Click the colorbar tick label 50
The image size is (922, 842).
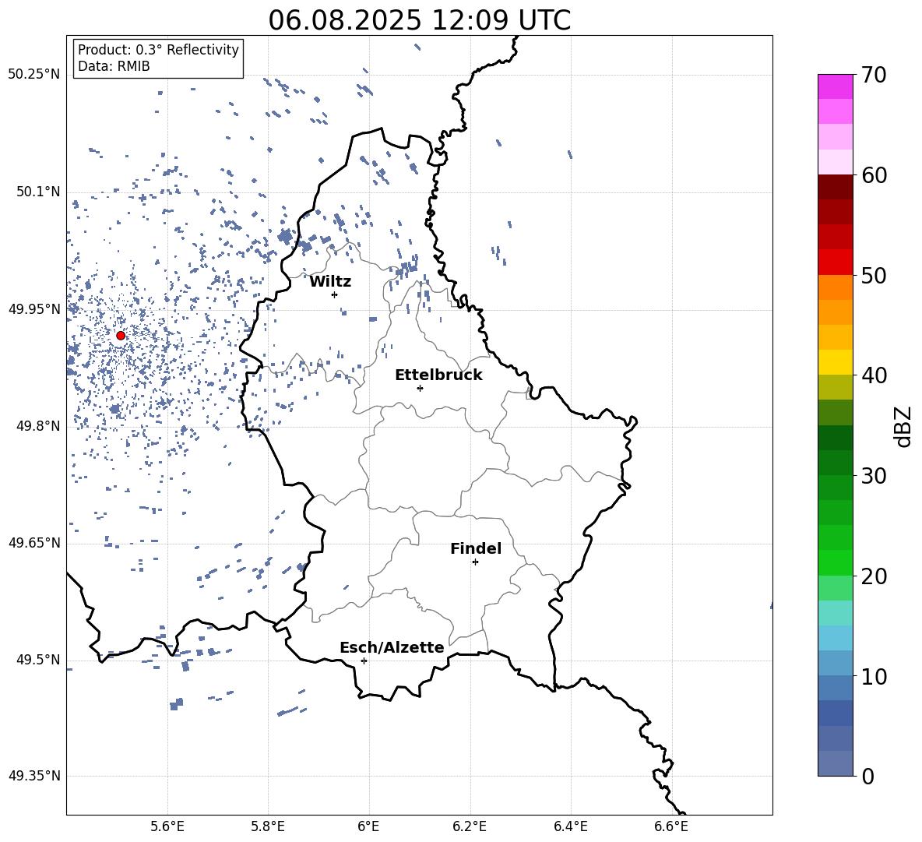click(x=874, y=275)
